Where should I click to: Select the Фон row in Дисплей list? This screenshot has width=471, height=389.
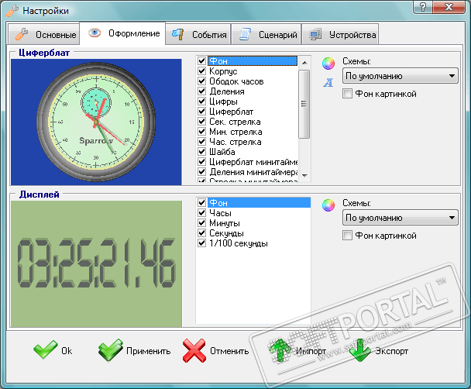coord(253,203)
